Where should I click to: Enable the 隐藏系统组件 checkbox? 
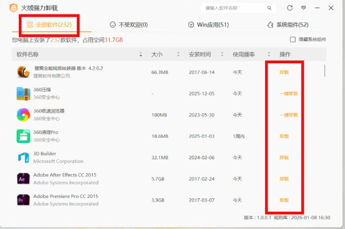pos(292,40)
